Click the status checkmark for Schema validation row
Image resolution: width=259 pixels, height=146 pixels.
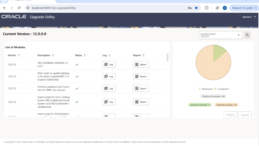77,88
